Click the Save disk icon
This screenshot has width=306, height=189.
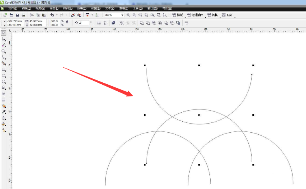(x=17, y=15)
